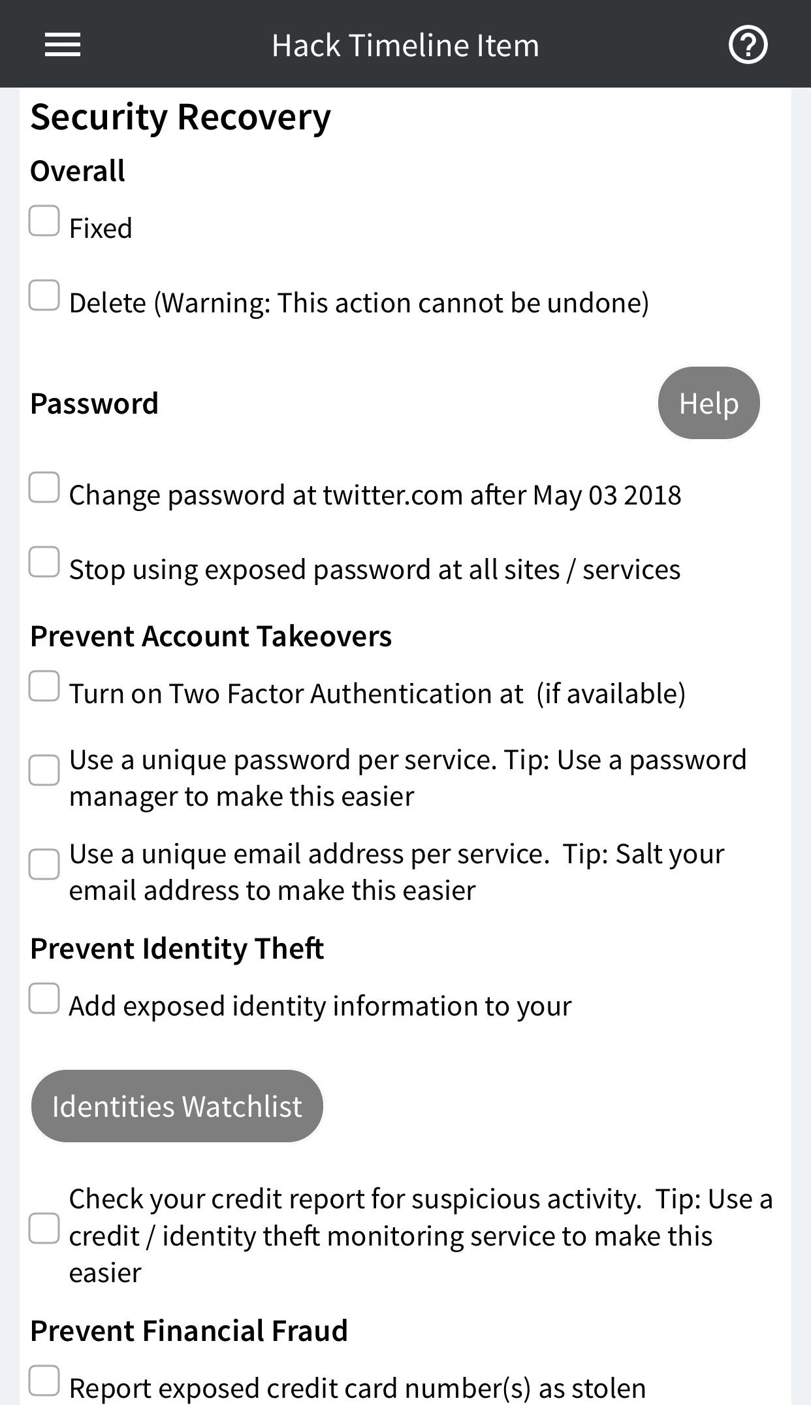Open the Identities Watchlist button
This screenshot has height=1405, width=811.
tap(177, 1106)
